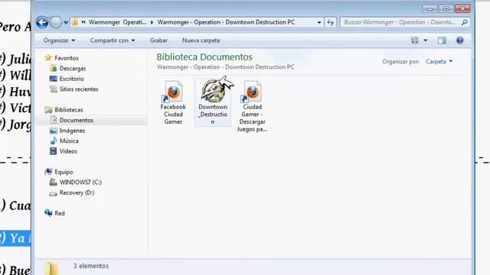Click the Vídeos film icon

pyautogui.click(x=54, y=151)
